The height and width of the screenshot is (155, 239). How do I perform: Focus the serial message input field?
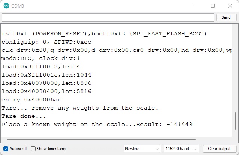tap(108, 17)
